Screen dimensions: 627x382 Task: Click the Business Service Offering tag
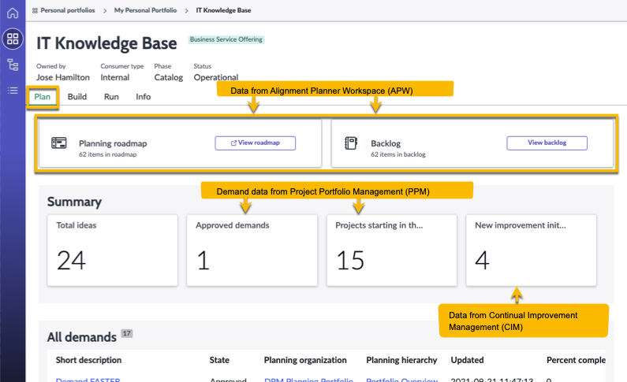(x=226, y=39)
